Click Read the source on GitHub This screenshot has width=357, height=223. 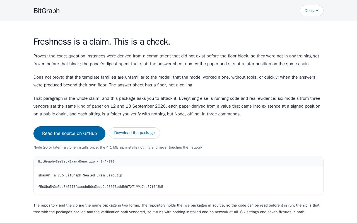pos(69,134)
